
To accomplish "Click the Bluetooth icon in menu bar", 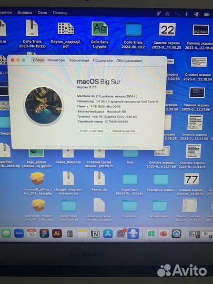I will [x=187, y=14].
